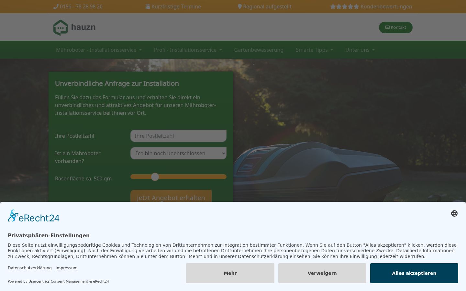Click the five-star rating icons
This screenshot has height=291, width=466.
tap(345, 6)
